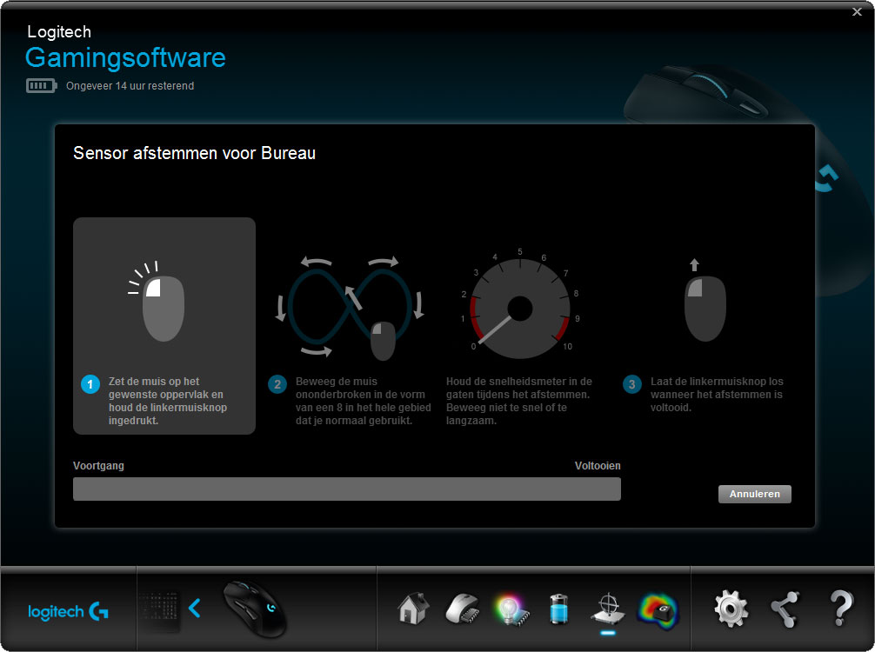Click 'Zet de muis op het' instruction text
Image resolution: width=875 pixels, height=652 pixels.
pyautogui.click(x=167, y=401)
